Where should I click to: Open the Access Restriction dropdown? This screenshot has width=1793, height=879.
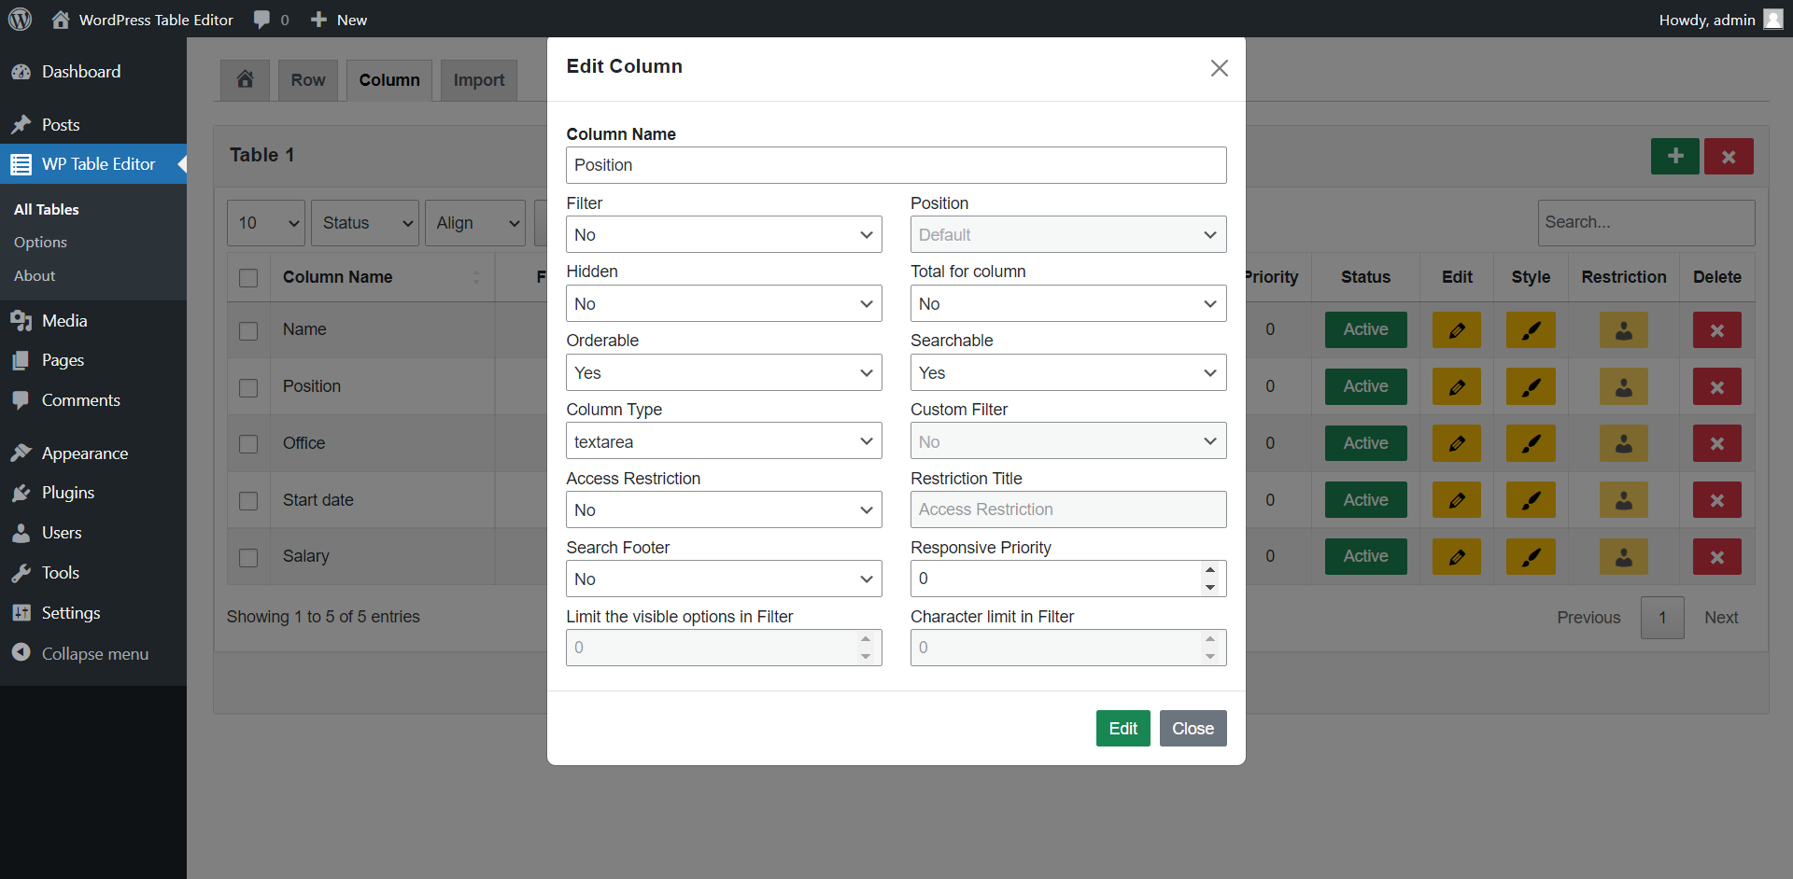tap(724, 509)
